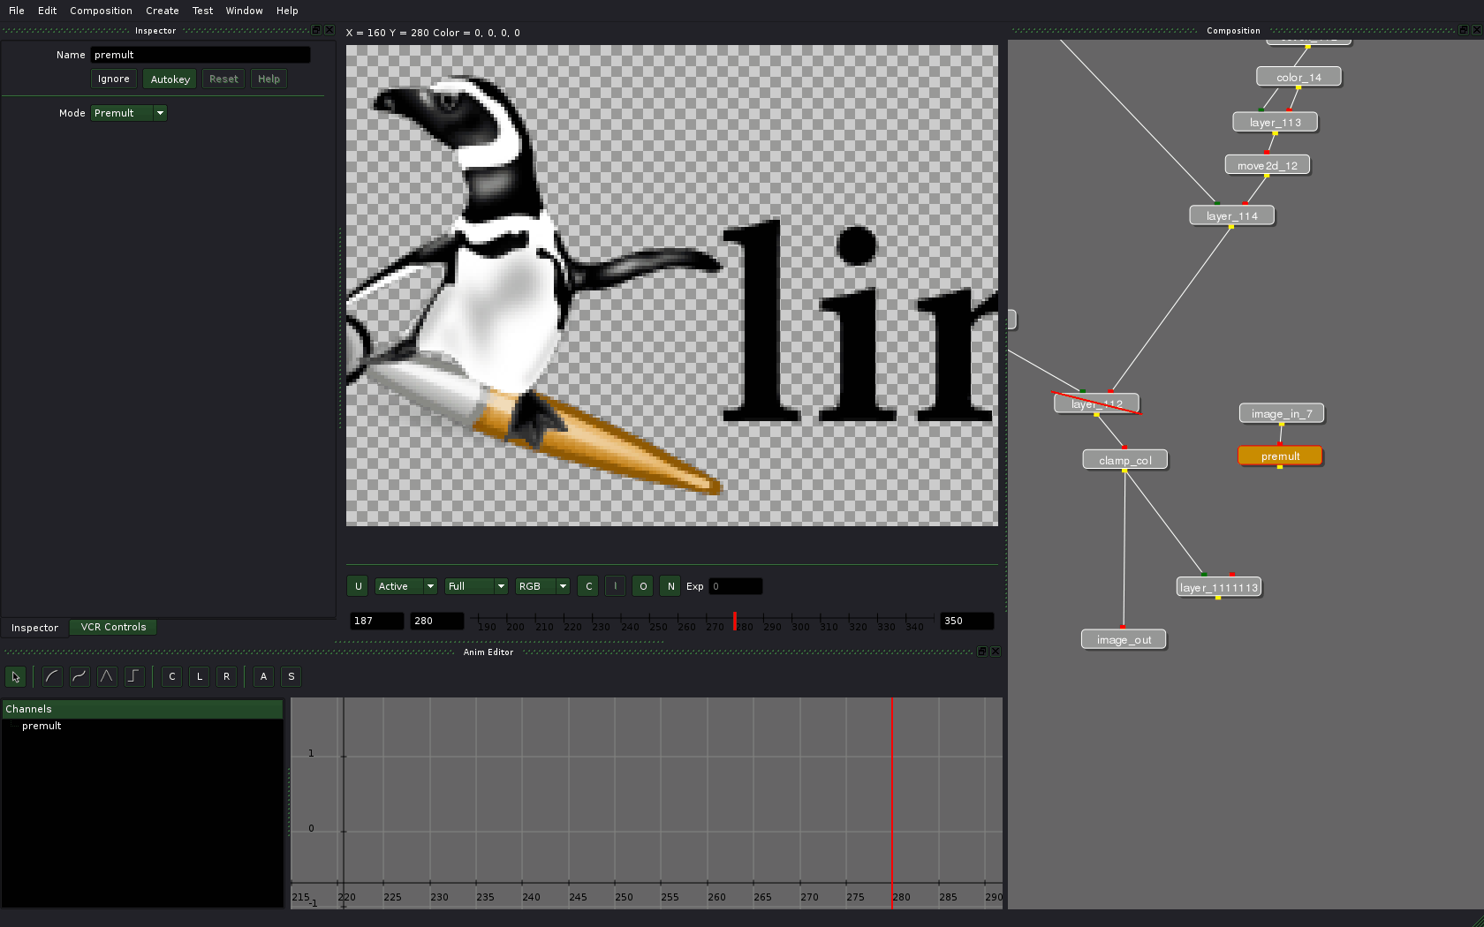Select the layer_114 node
1484x927 pixels.
click(x=1232, y=216)
